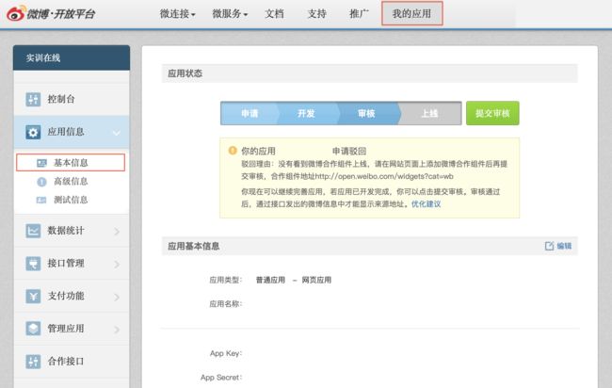Click the 应用名称 label
The image size is (612, 388).
226,304
